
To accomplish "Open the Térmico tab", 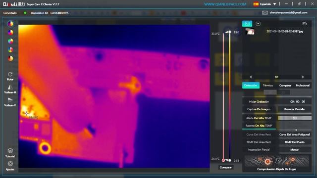I will pos(268,86).
